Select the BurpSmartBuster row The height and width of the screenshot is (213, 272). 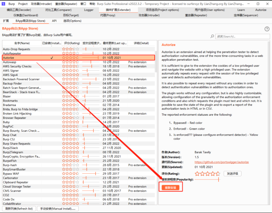pyautogui.click(x=79, y=169)
